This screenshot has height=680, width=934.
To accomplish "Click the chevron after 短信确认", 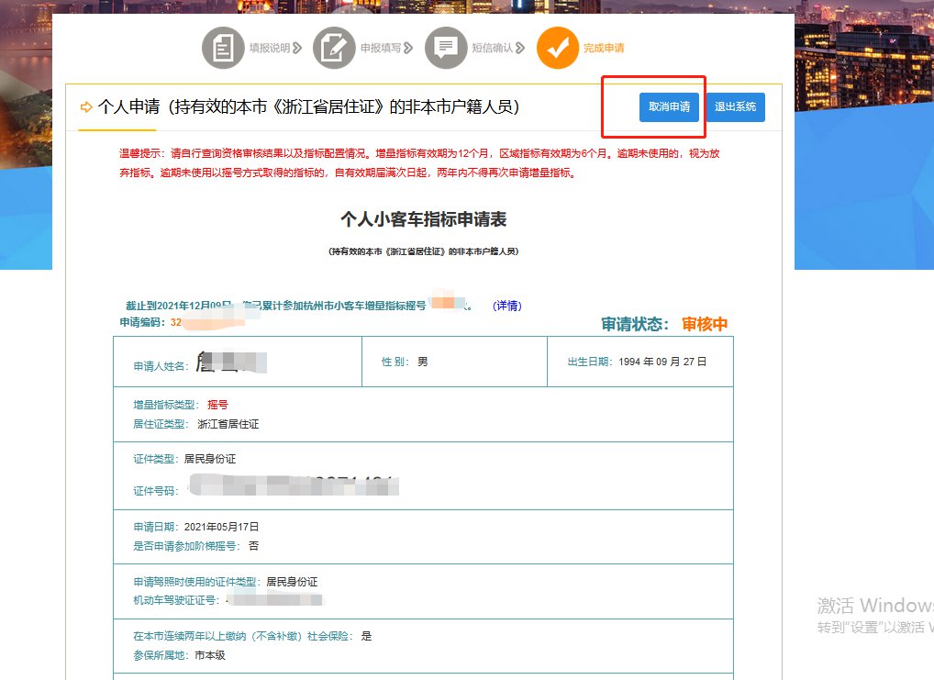I will [x=520, y=48].
